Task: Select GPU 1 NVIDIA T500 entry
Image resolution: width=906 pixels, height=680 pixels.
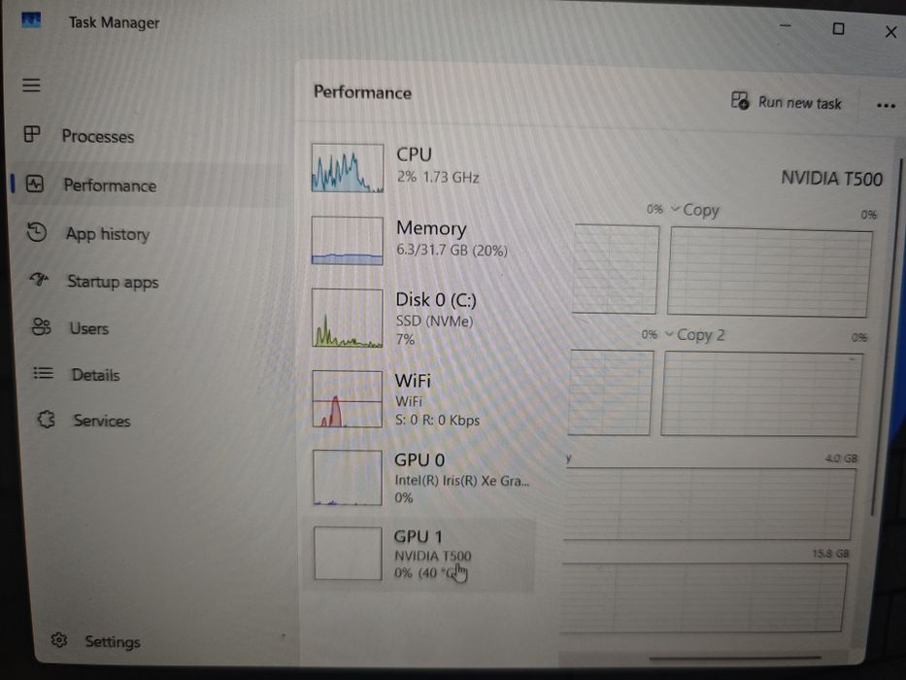Action: point(420,554)
